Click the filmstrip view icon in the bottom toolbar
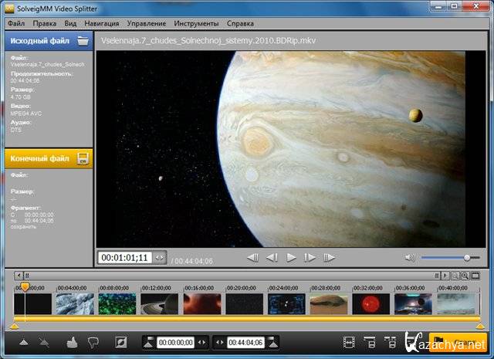 pos(349,342)
